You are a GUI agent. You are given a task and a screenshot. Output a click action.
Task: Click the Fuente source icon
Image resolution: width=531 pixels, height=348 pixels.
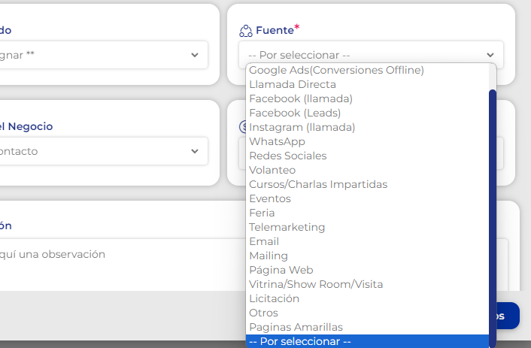tap(245, 32)
